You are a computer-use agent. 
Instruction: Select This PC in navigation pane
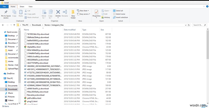point(9,78)
